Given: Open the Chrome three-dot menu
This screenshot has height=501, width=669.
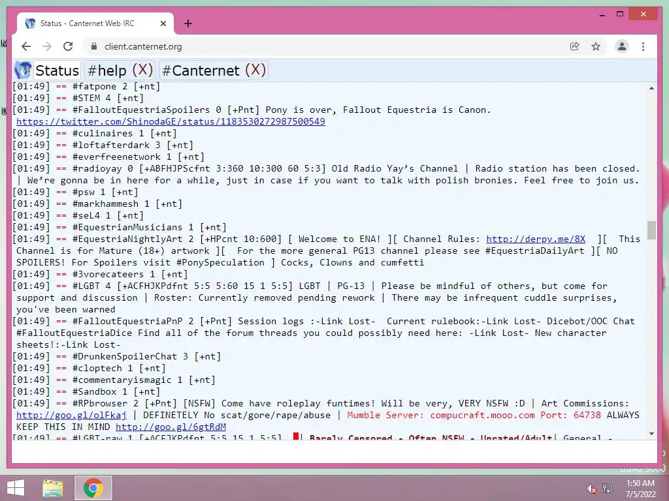Looking at the screenshot, I should tap(643, 46).
